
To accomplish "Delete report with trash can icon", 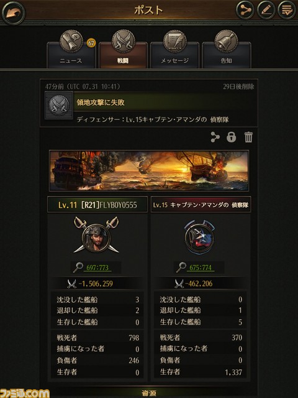I will 248,137.
